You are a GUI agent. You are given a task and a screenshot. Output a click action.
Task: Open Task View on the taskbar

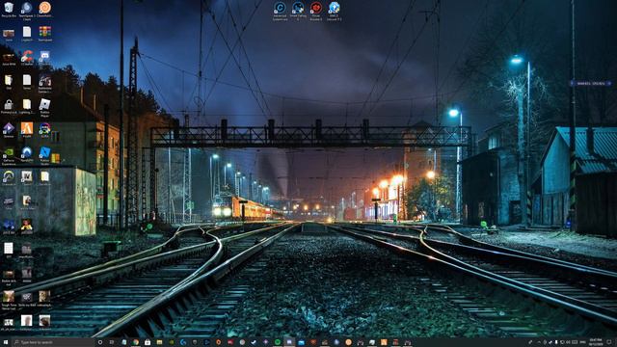pyautogui.click(x=112, y=342)
